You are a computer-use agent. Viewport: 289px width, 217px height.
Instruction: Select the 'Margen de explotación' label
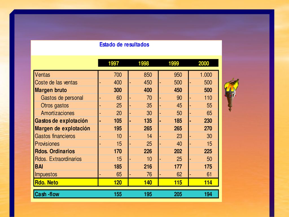click(x=62, y=129)
